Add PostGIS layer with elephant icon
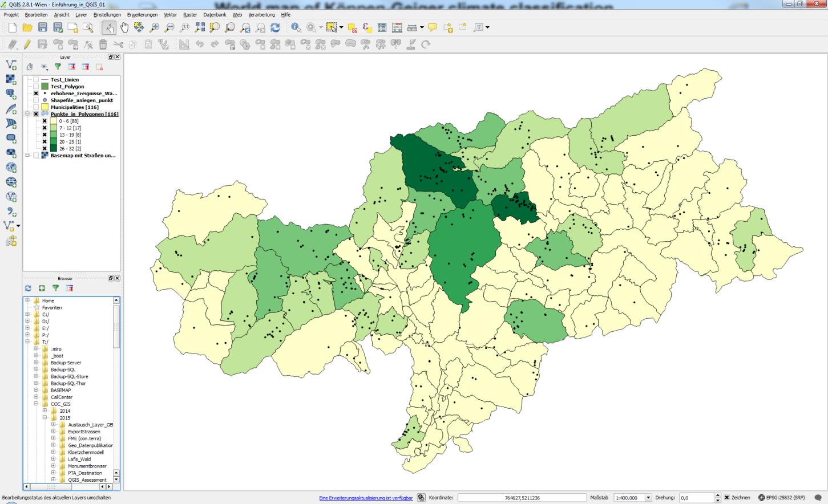This screenshot has width=828, height=504. pyautogui.click(x=11, y=94)
